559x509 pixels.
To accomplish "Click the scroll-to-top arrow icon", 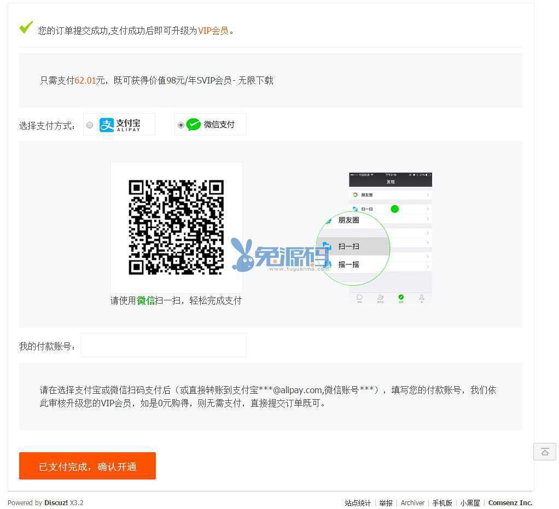I will click(545, 452).
